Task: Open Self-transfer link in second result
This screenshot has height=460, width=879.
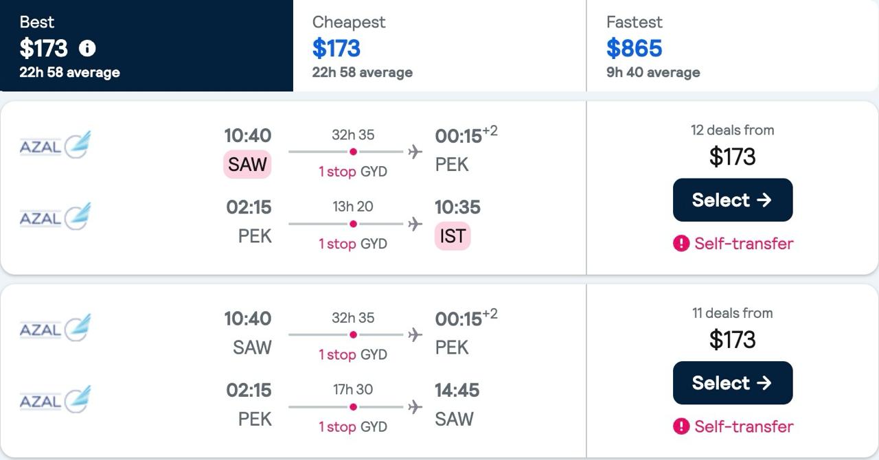Action: pyautogui.click(x=744, y=426)
